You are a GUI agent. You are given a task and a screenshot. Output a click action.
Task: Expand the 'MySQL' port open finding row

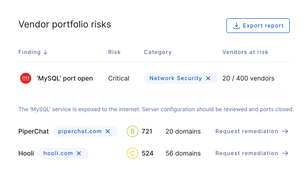pyautogui.click(x=154, y=78)
